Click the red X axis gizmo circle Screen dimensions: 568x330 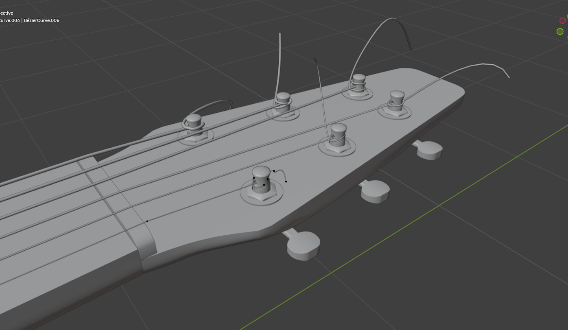(x=563, y=21)
